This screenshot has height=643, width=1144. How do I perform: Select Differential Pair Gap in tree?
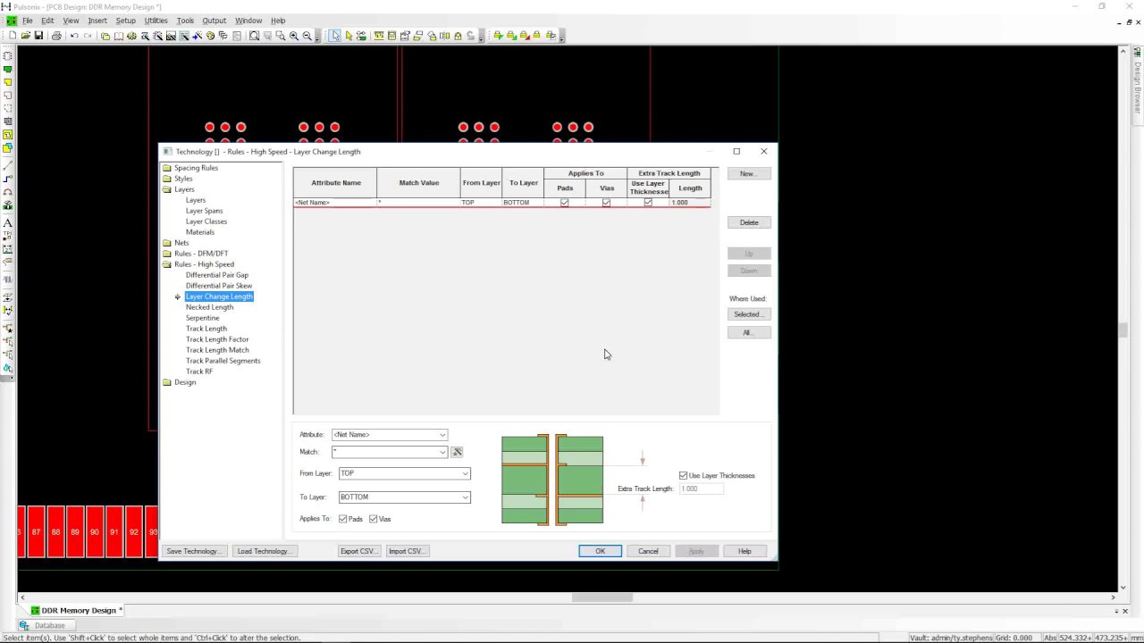pyautogui.click(x=217, y=275)
